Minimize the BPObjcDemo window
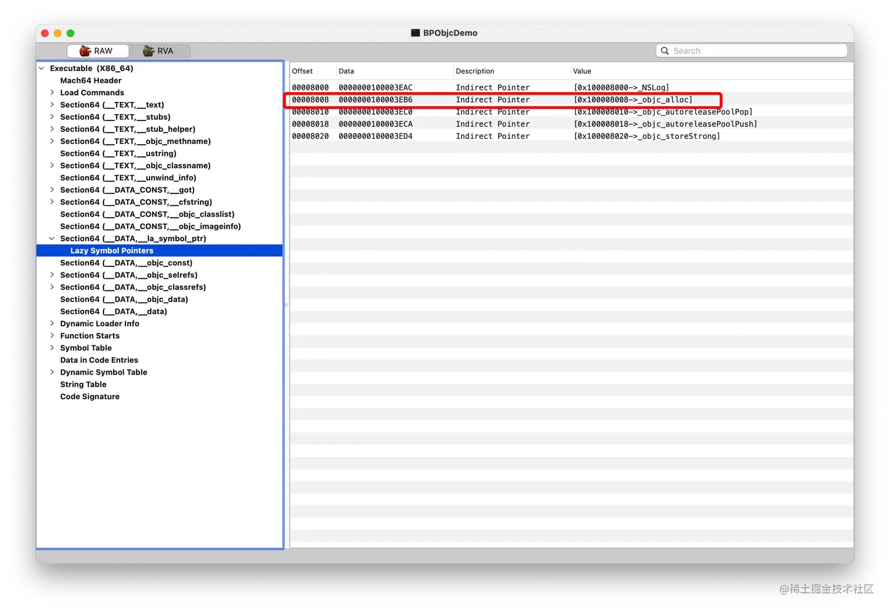 (x=58, y=34)
